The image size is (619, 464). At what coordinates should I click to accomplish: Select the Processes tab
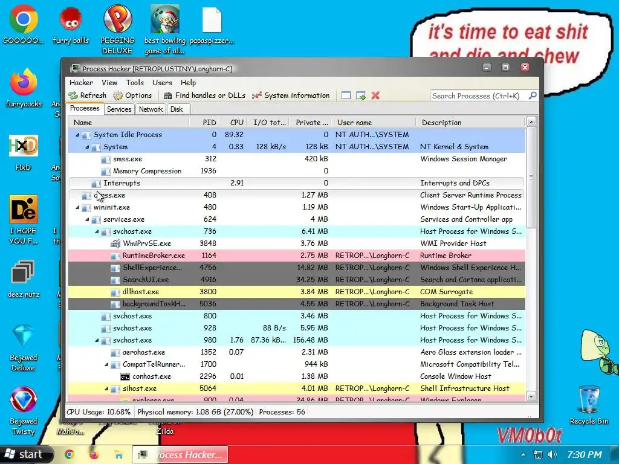(85, 109)
